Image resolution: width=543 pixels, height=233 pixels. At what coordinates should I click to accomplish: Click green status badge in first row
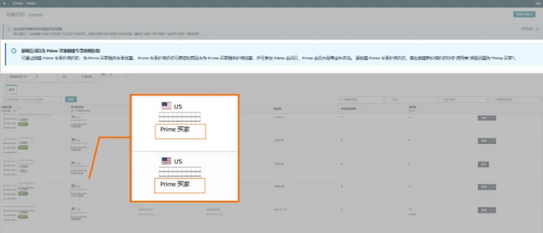24,124
